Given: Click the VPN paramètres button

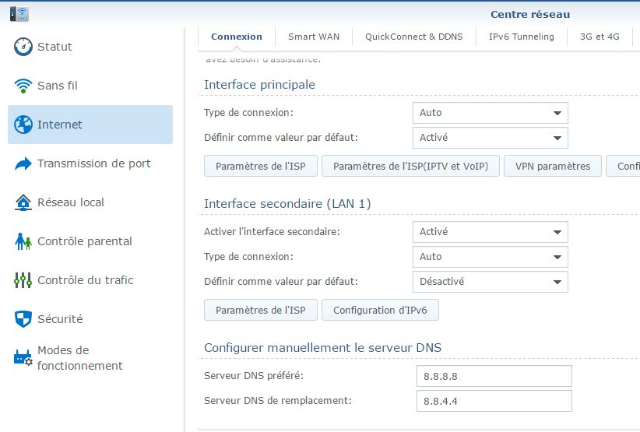Looking at the screenshot, I should point(552,166).
